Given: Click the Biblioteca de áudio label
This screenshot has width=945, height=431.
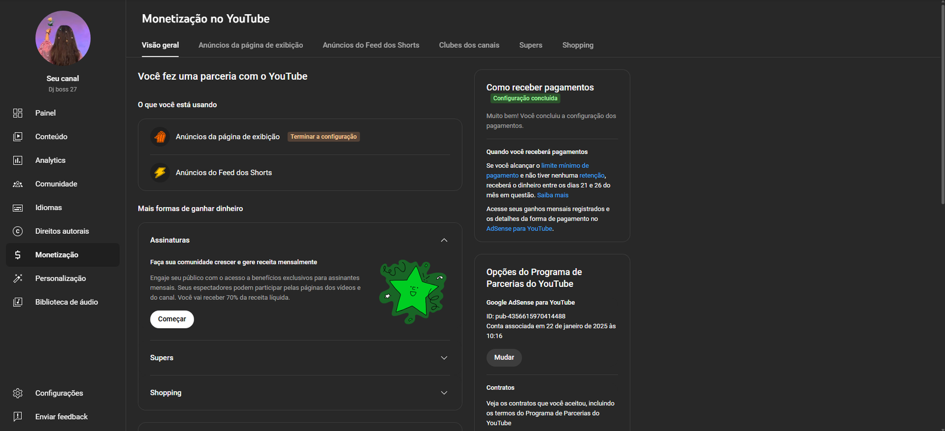Looking at the screenshot, I should [67, 302].
